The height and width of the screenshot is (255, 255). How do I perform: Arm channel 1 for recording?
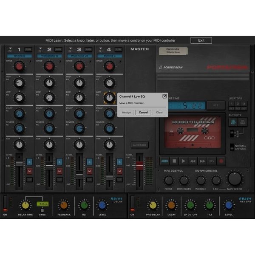point(28,49)
